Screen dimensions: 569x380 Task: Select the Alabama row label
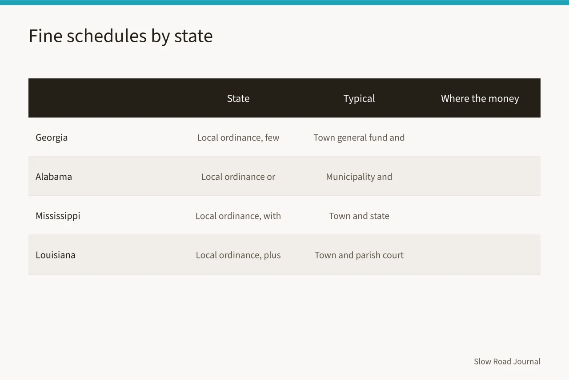54,177
